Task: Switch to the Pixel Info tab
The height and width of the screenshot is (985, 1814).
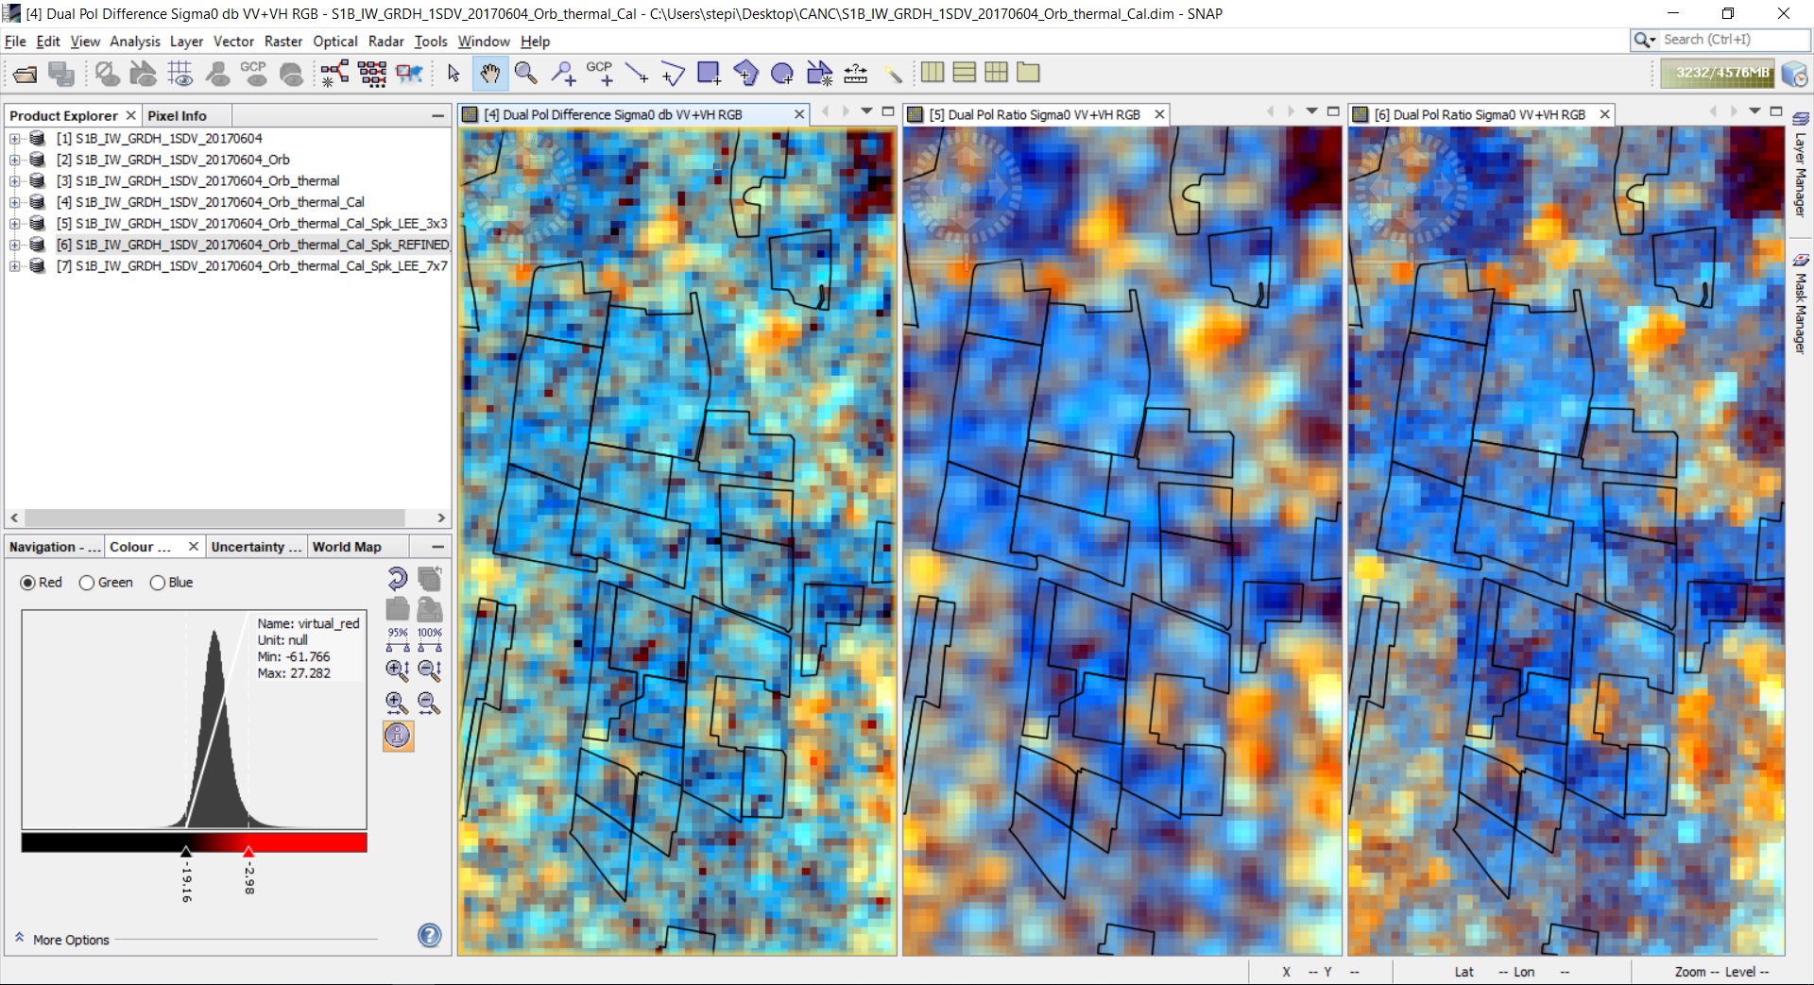Action: pyautogui.click(x=177, y=115)
